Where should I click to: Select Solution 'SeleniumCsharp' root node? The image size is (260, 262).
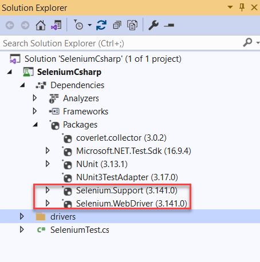point(103,59)
